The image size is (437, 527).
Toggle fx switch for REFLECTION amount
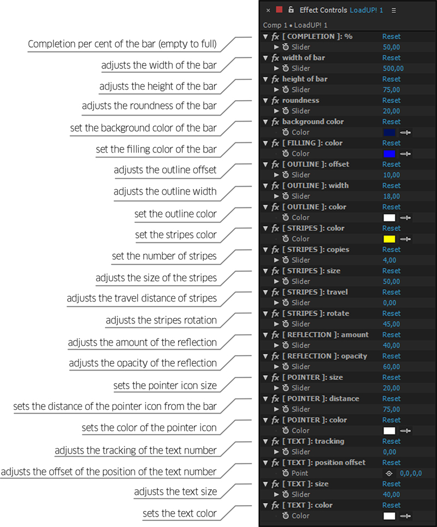click(x=275, y=335)
